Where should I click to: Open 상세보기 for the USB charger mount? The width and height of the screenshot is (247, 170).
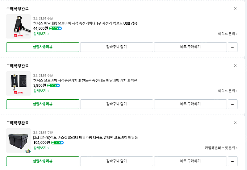click(41, 34)
